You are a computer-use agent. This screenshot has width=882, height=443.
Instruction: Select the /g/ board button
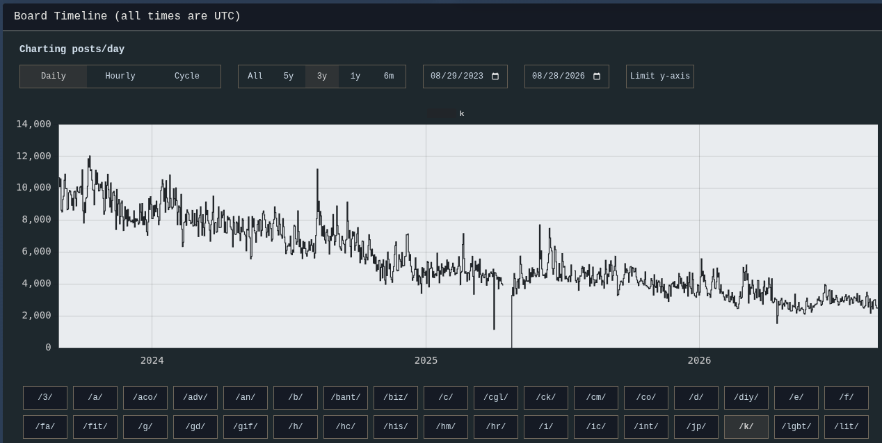145,427
